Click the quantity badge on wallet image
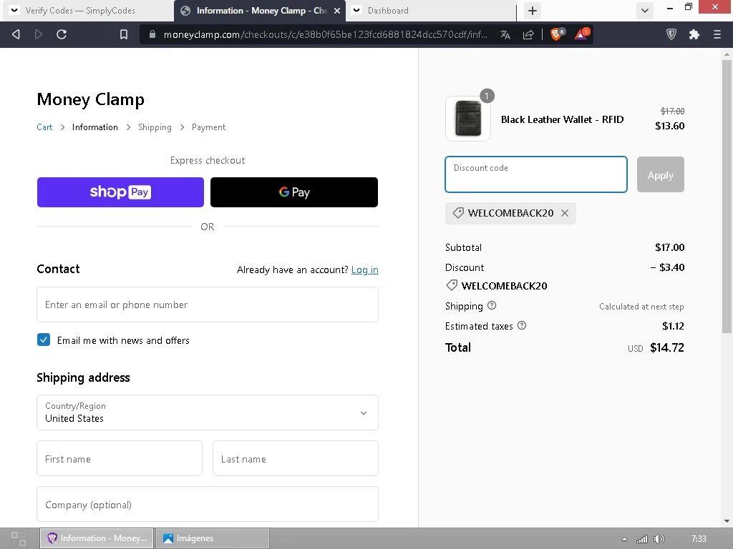The width and height of the screenshot is (733, 549). (x=487, y=97)
